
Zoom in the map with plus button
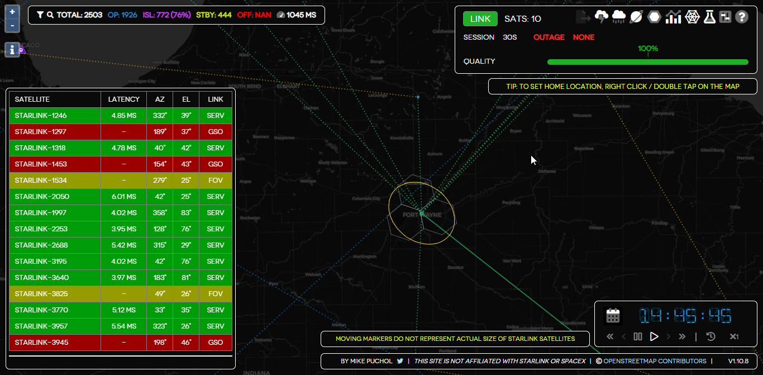(x=12, y=12)
